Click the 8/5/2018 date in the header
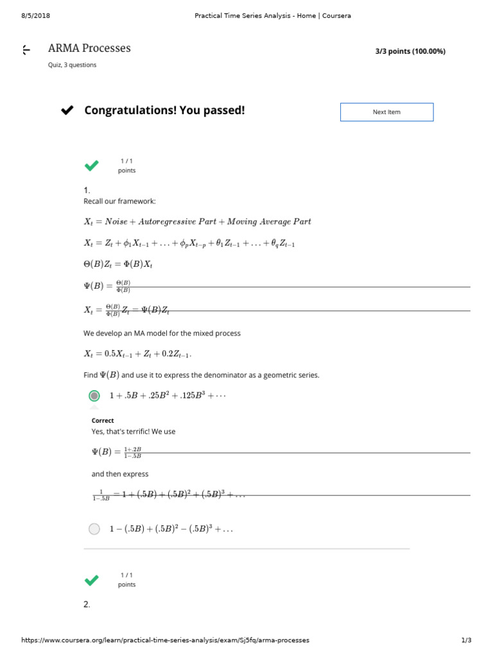 pyautogui.click(x=35, y=15)
